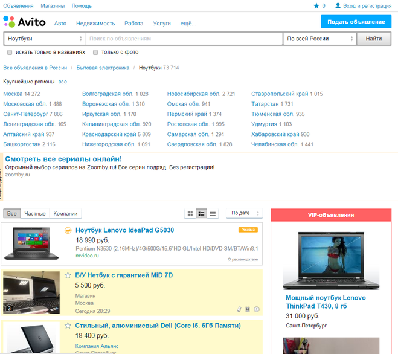Select the 'Компании' listings tab
The image size is (398, 354).
tap(65, 214)
